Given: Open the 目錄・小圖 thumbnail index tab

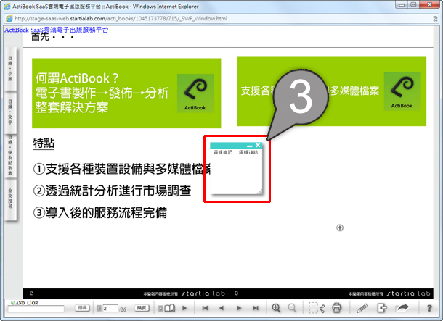Looking at the screenshot, I should click(10, 69).
